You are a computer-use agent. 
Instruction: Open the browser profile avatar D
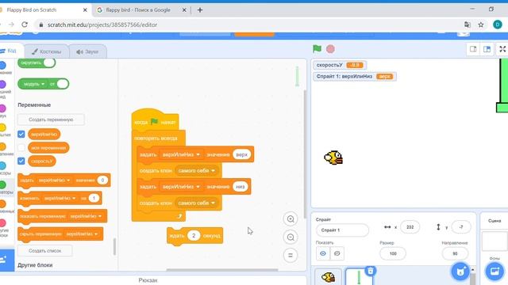(498, 25)
